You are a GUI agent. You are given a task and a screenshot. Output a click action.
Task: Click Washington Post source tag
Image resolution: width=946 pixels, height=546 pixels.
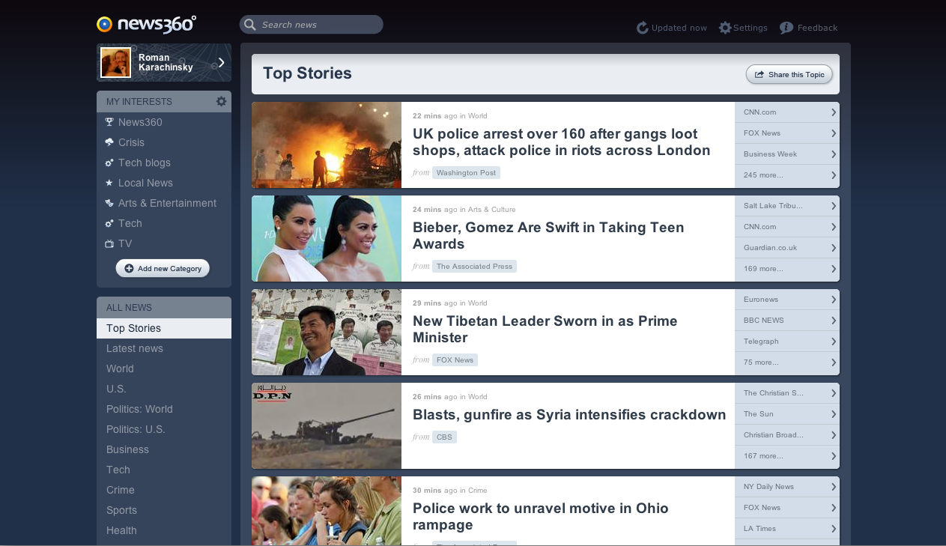(x=466, y=173)
